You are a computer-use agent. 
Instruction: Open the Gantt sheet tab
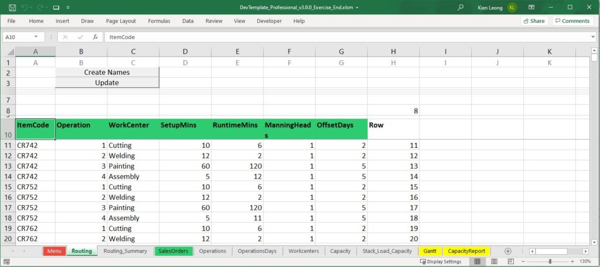click(x=430, y=251)
